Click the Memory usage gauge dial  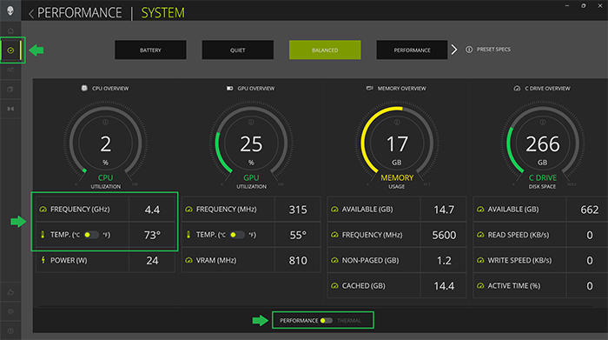397,143
